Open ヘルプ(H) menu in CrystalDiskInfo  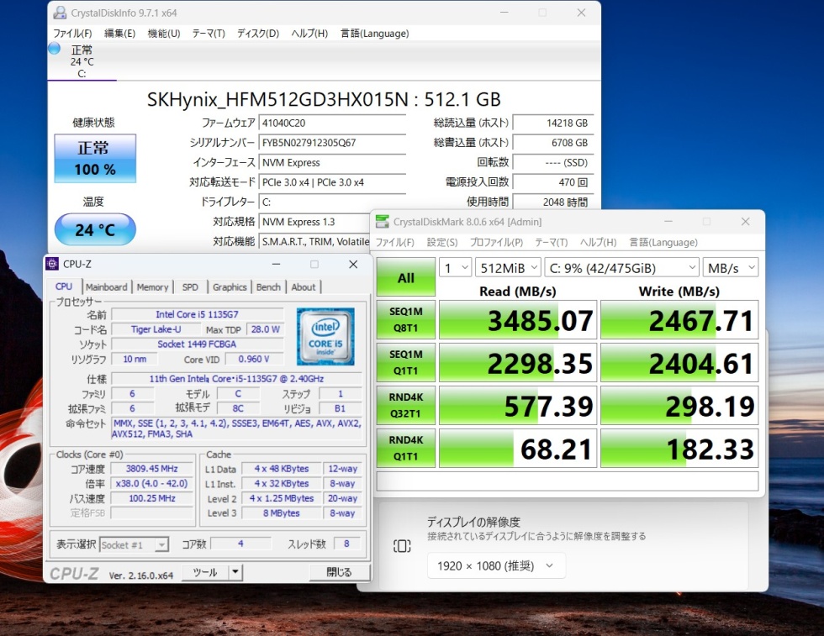[x=309, y=34]
